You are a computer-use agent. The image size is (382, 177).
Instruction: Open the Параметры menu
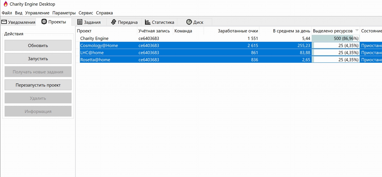pos(64,13)
